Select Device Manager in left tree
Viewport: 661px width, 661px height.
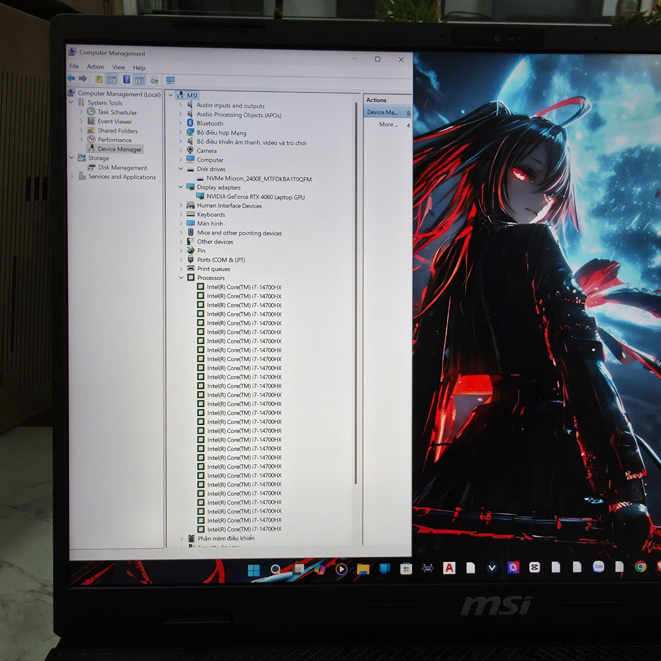[x=119, y=149]
